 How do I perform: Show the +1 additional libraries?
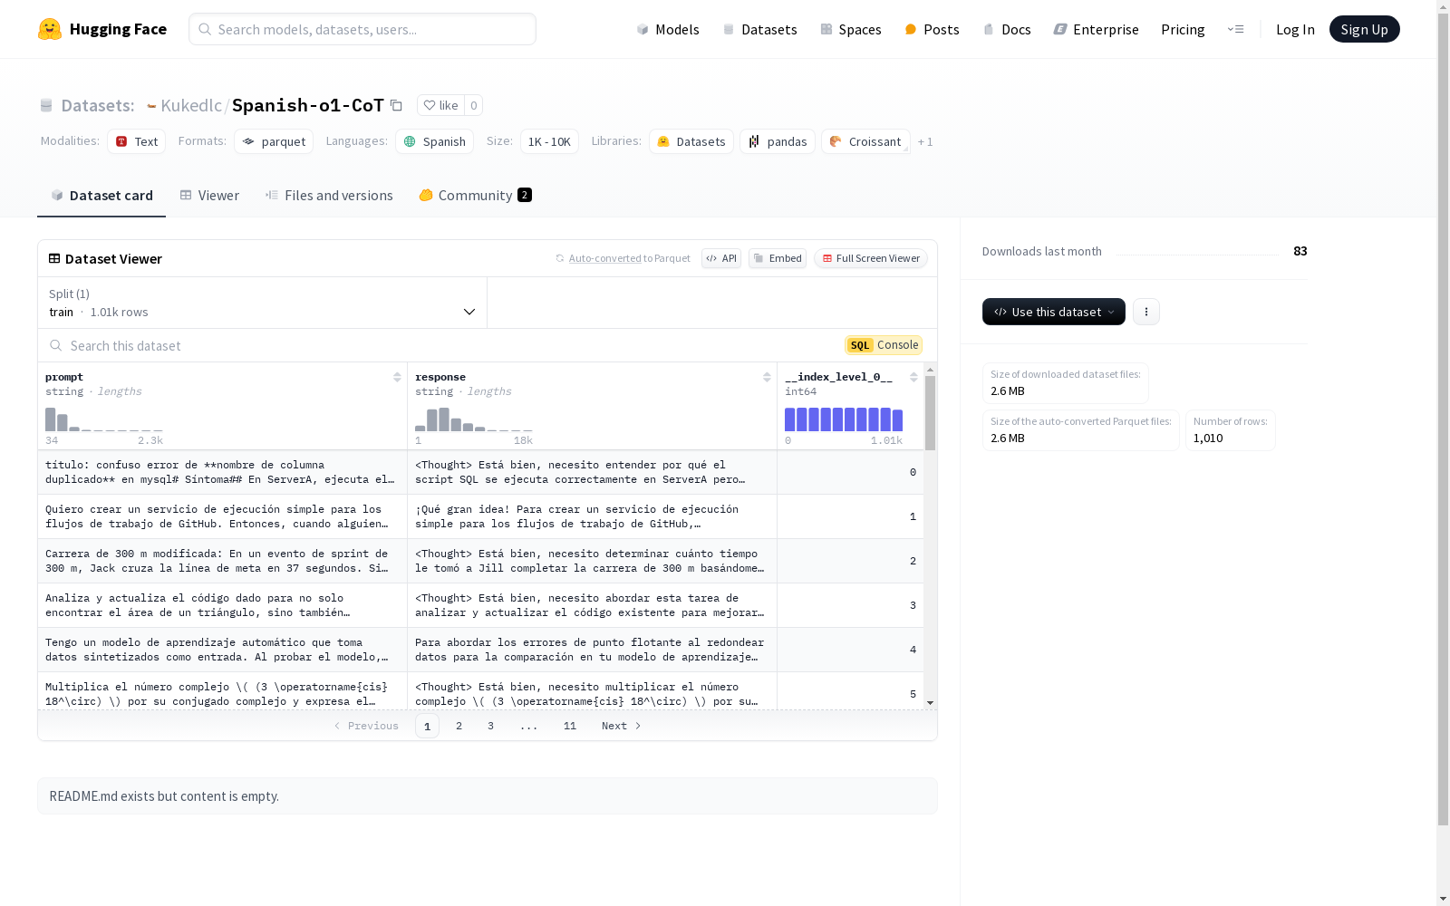(x=925, y=141)
